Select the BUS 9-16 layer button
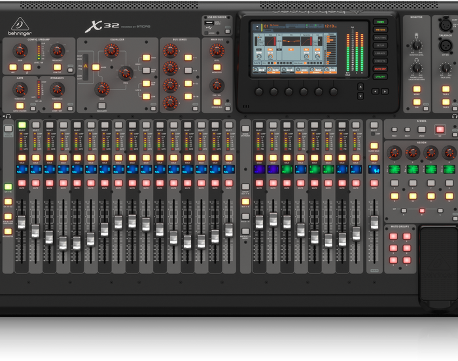 245,216
